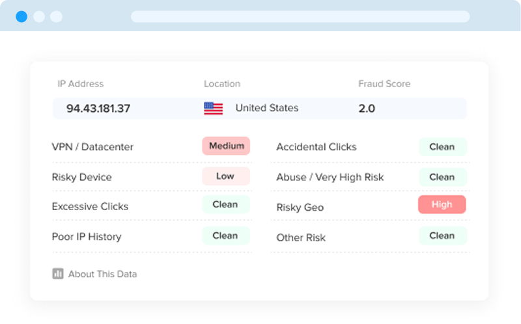The height and width of the screenshot is (324, 521).
Task: Click the Clean badge for Other Risk
Action: (x=443, y=236)
